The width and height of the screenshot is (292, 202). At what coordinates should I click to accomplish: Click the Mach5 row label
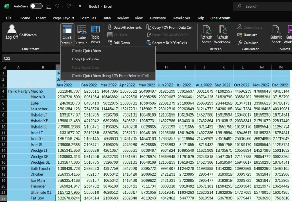point(43,91)
